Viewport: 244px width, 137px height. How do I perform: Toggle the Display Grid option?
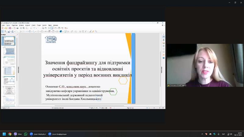click(x=49, y=28)
